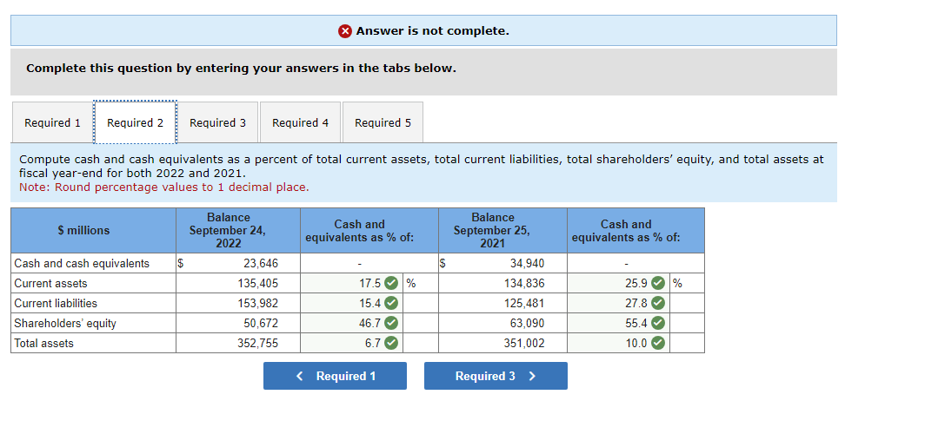Click green checkmark beside 25.9
This screenshot has height=447, width=925.
[658, 283]
